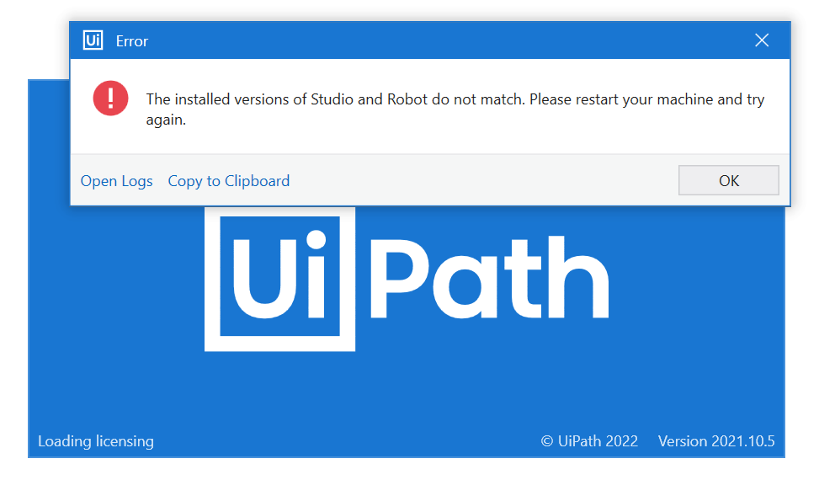Click the boxed Ui logo on splash screen
This screenshot has width=819, height=480.
(280, 280)
